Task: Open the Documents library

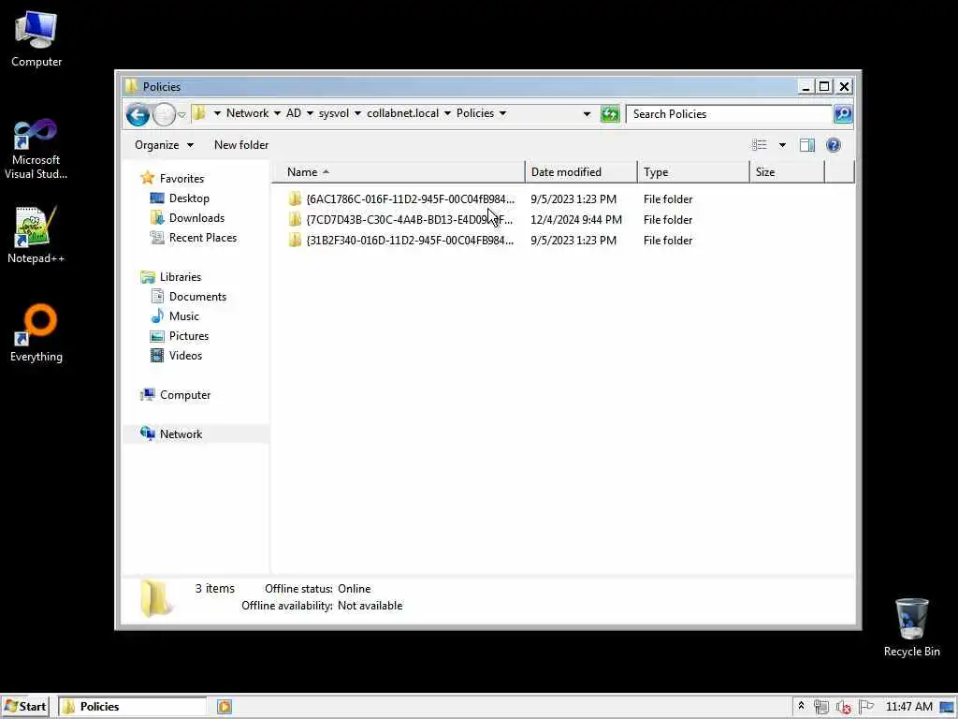Action: 197,297
